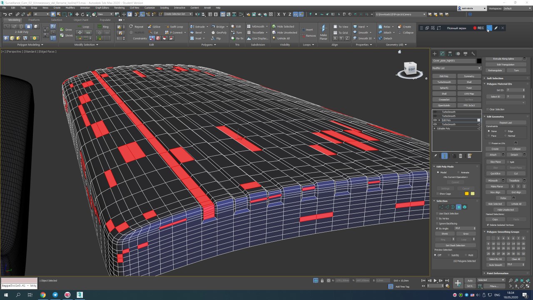Select the Move transform tool
The image size is (533, 300).
coord(77,14)
